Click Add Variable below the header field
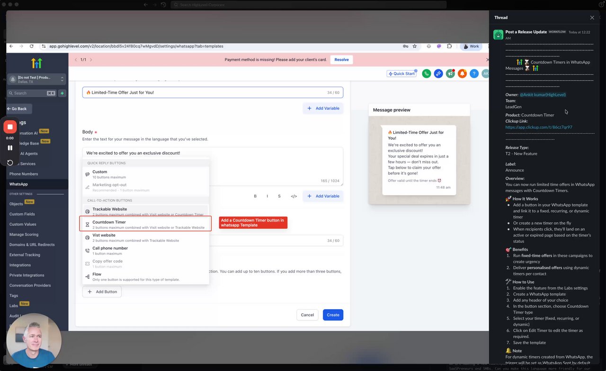606x371 pixels. tap(323, 108)
